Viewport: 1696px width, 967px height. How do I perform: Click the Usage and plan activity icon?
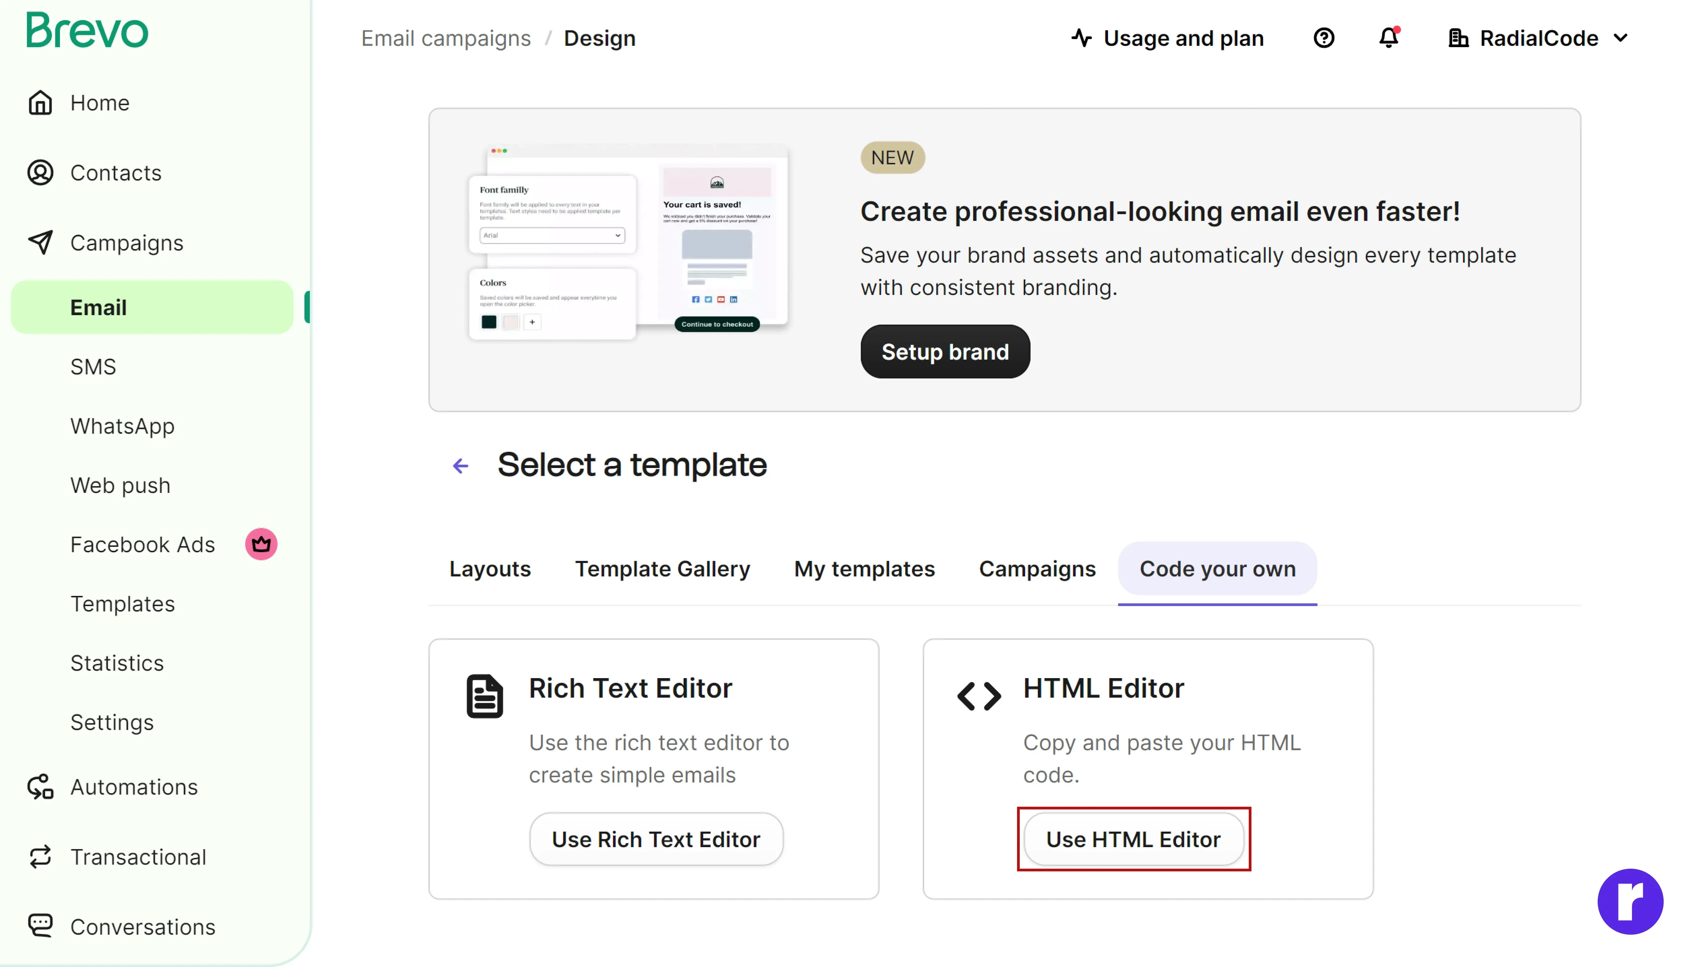click(1081, 38)
